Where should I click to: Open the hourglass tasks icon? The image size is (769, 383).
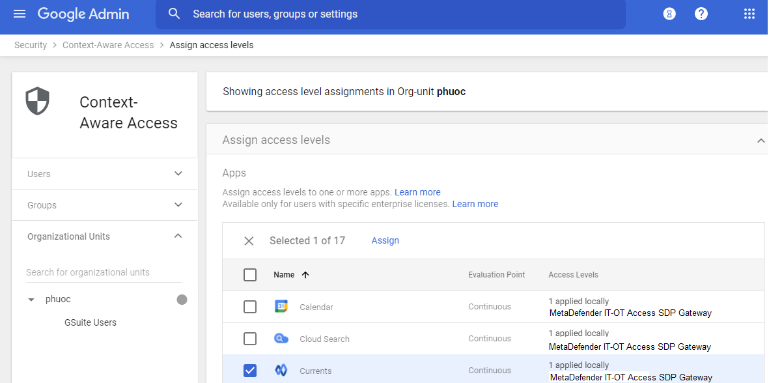[669, 14]
